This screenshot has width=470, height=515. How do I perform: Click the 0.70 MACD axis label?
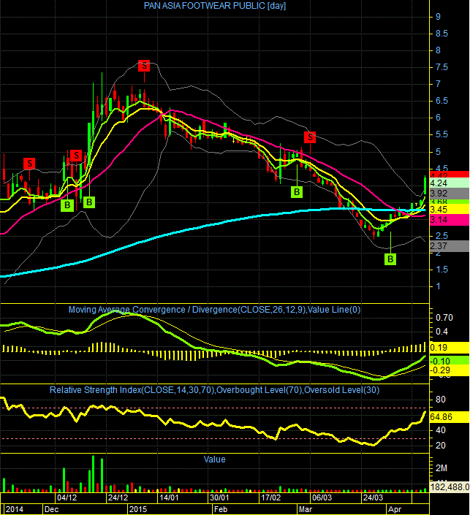444,318
